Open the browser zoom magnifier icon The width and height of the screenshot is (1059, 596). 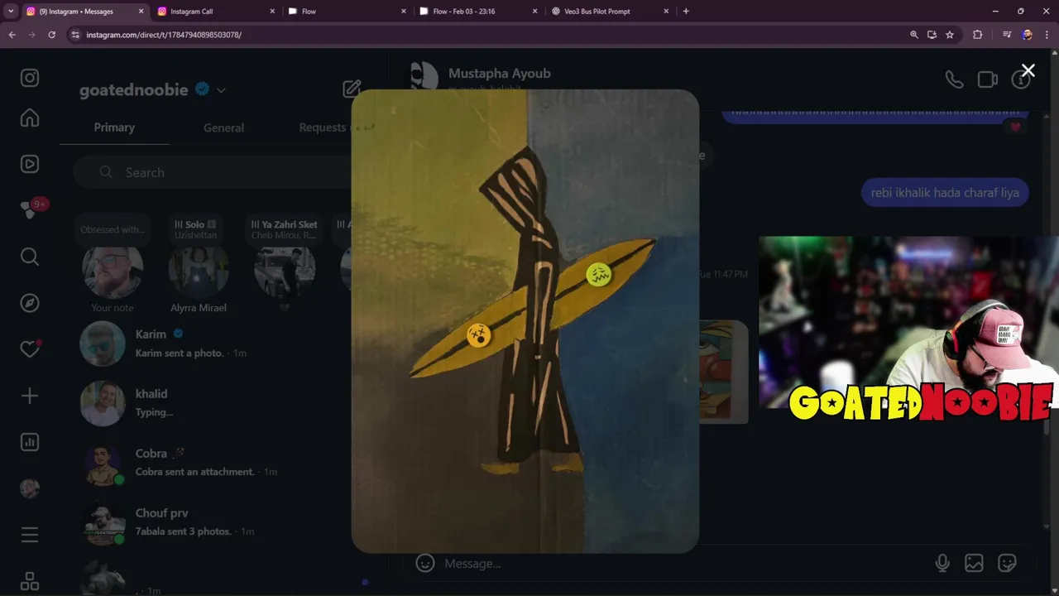pyautogui.click(x=913, y=35)
